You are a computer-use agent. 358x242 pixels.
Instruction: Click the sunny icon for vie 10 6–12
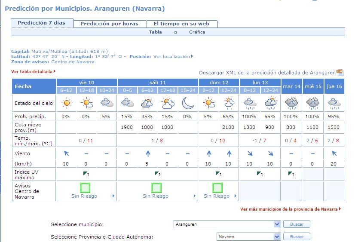[67, 103]
